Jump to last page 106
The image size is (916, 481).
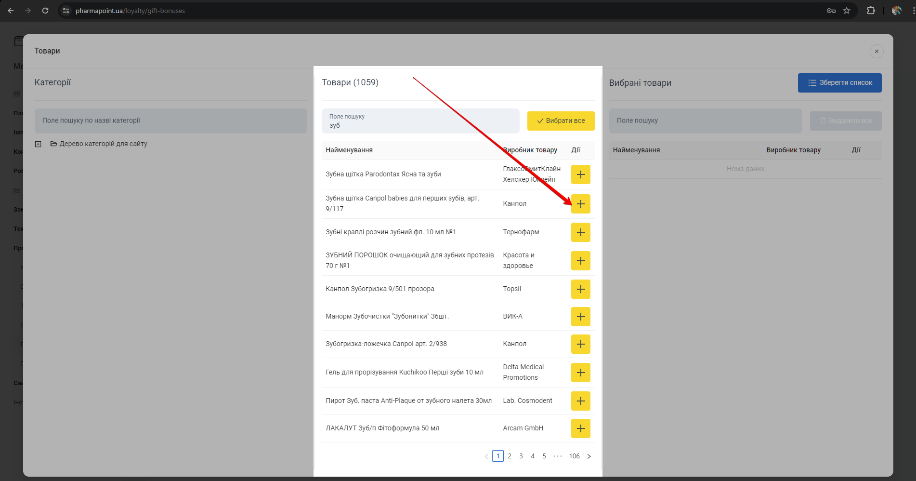point(574,456)
